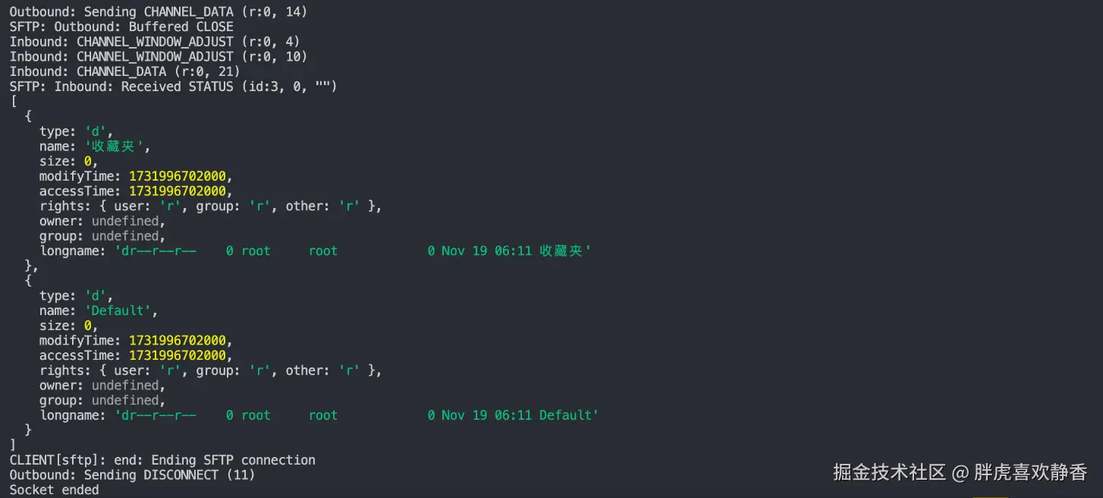The height and width of the screenshot is (498, 1103).
Task: Click the 'Inbound: CHANNEL_DATA (r:0, 21)' line
Action: click(124, 71)
